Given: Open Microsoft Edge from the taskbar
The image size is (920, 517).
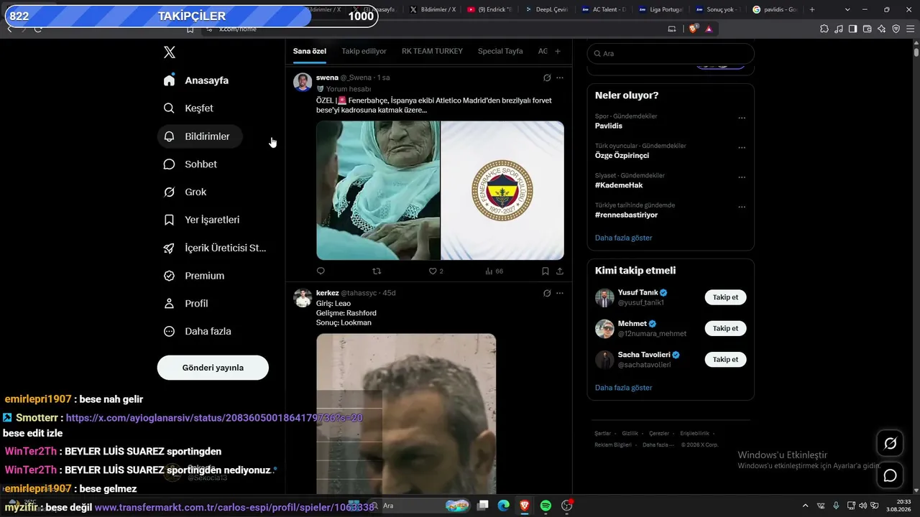Looking at the screenshot, I should (504, 506).
